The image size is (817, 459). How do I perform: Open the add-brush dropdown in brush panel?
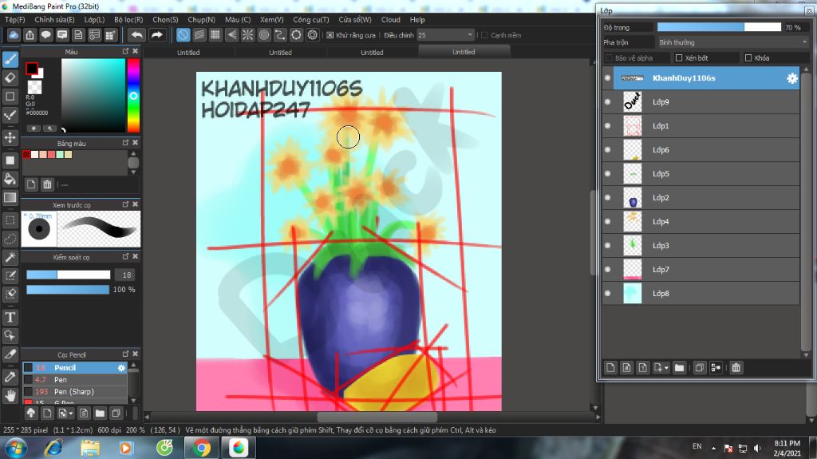(x=70, y=413)
